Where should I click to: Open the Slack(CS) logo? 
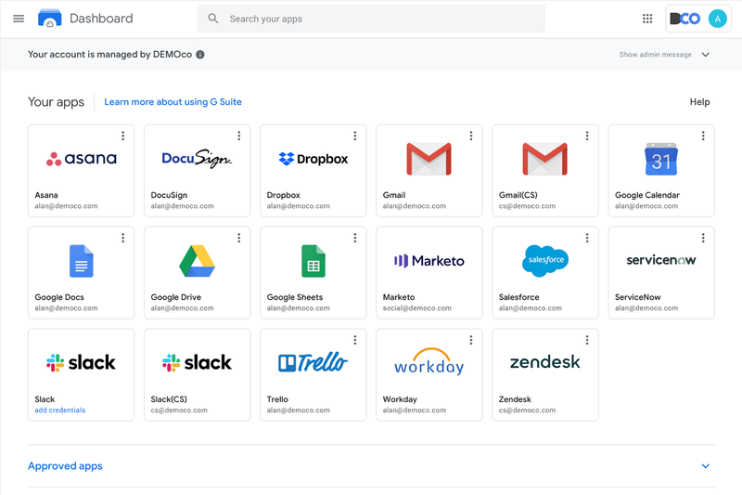(x=197, y=363)
